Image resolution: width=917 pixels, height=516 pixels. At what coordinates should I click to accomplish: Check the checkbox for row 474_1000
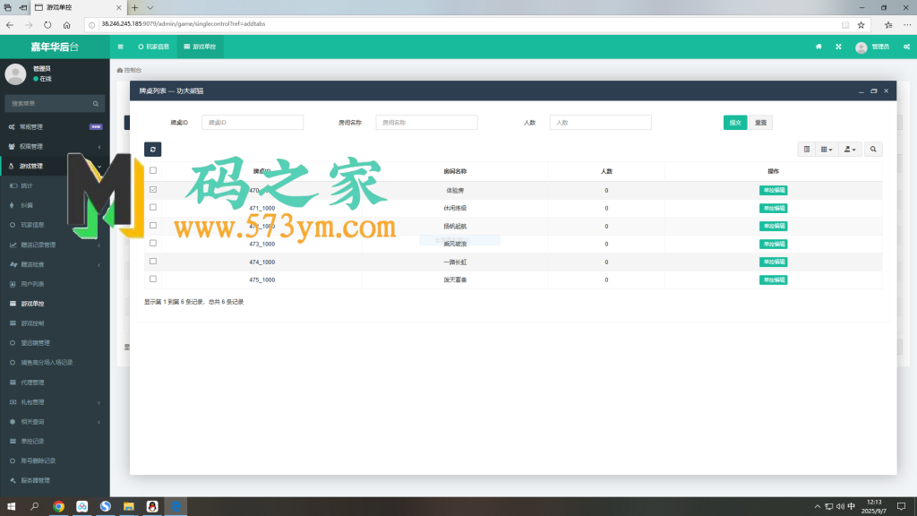pyautogui.click(x=153, y=261)
